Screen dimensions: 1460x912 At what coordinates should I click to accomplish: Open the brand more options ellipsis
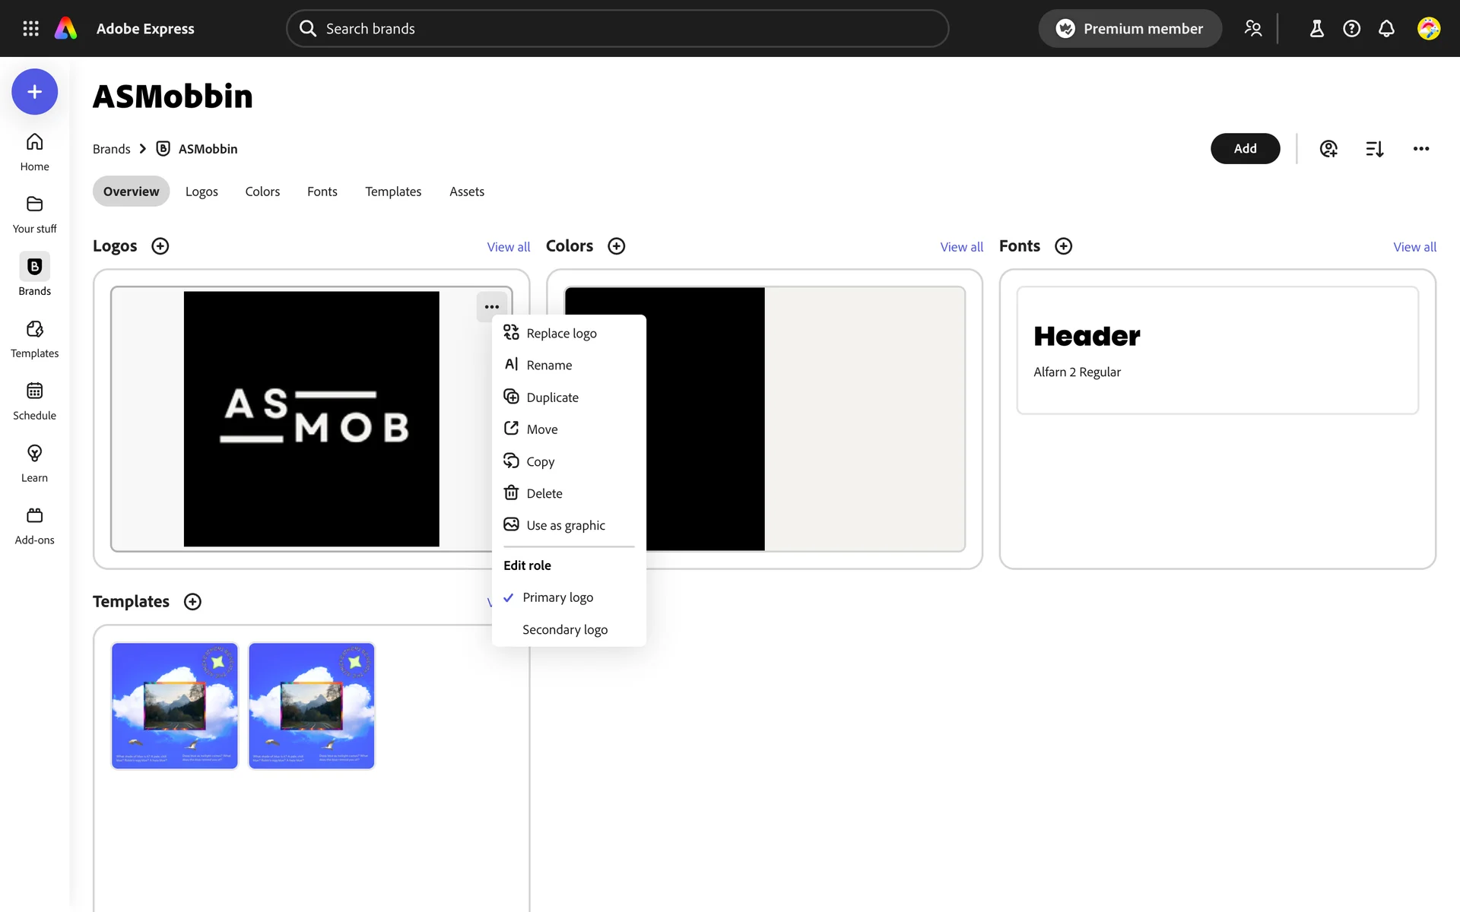1420,149
